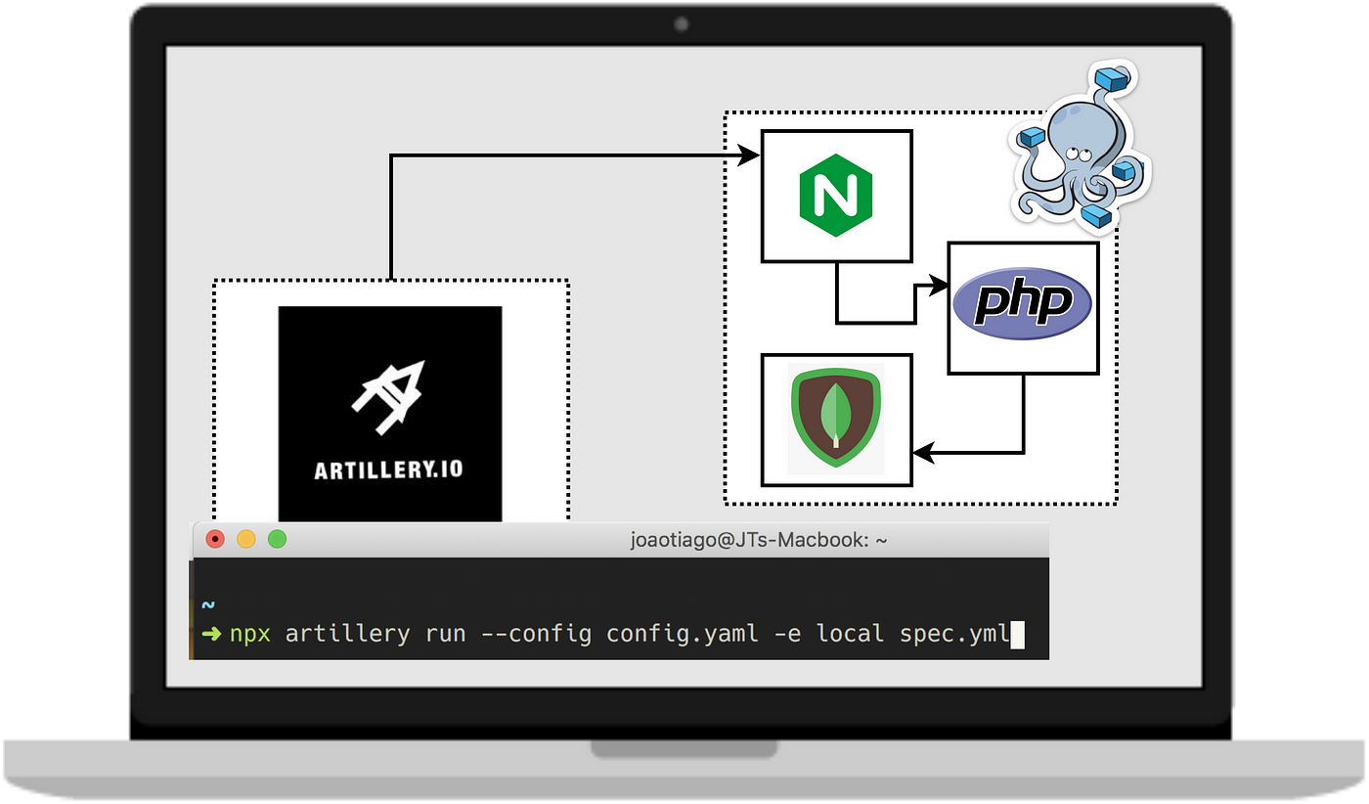Click the --config flag in the command
Viewport: 1369px width, 804px height.
536,634
